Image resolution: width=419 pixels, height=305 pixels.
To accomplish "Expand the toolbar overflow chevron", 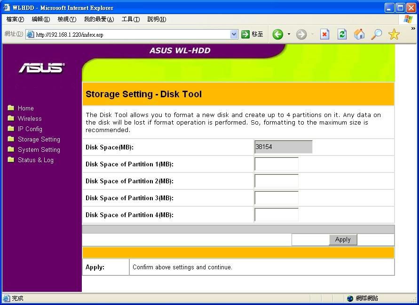I will [413, 28].
